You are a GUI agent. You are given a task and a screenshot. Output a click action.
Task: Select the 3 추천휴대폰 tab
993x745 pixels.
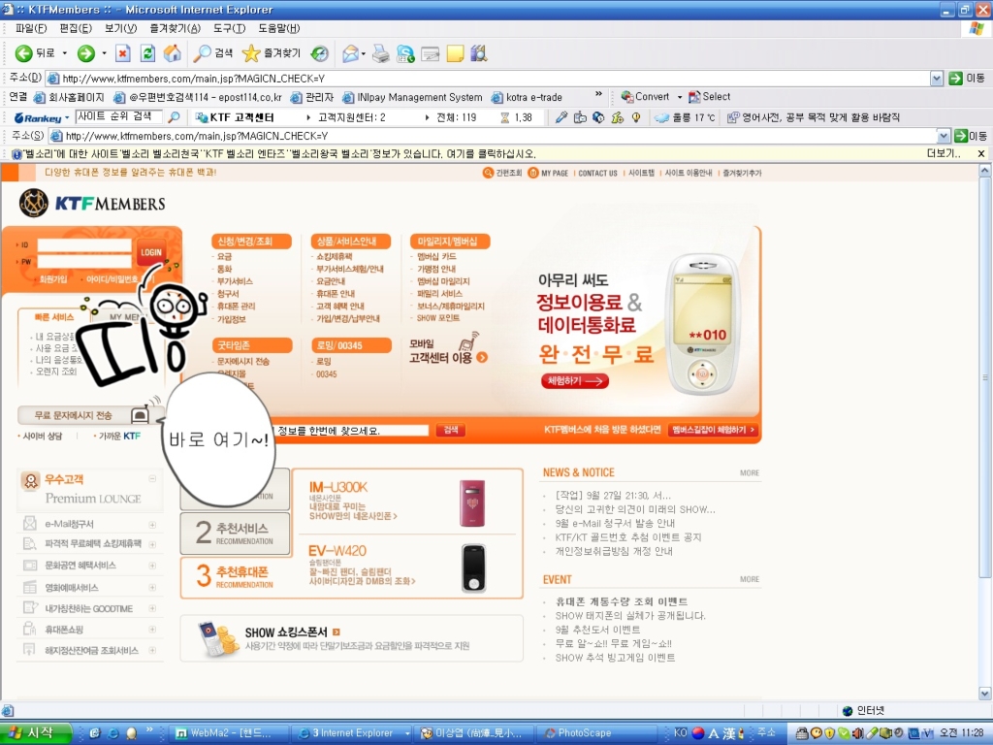coord(235,576)
